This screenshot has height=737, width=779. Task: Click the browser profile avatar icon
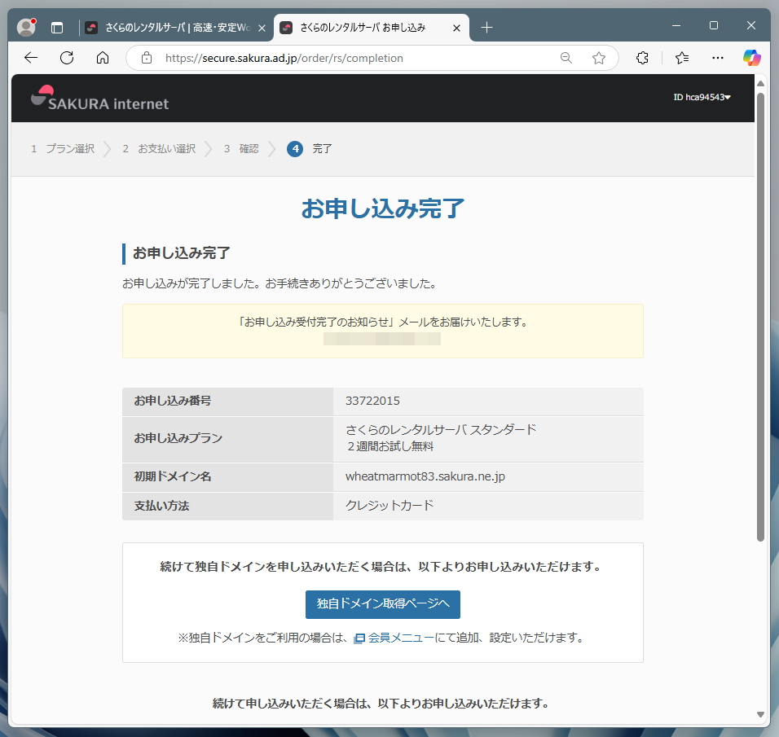click(26, 28)
